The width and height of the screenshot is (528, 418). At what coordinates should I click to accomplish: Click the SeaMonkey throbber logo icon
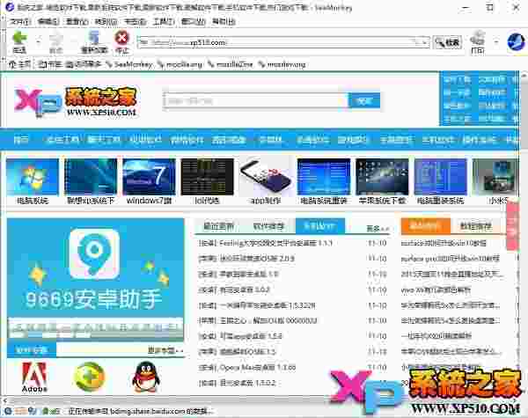516,42
